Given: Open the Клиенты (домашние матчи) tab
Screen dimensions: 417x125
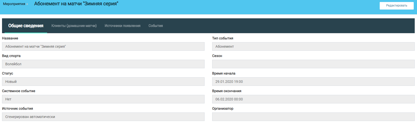Looking at the screenshot, I should [x=74, y=26].
